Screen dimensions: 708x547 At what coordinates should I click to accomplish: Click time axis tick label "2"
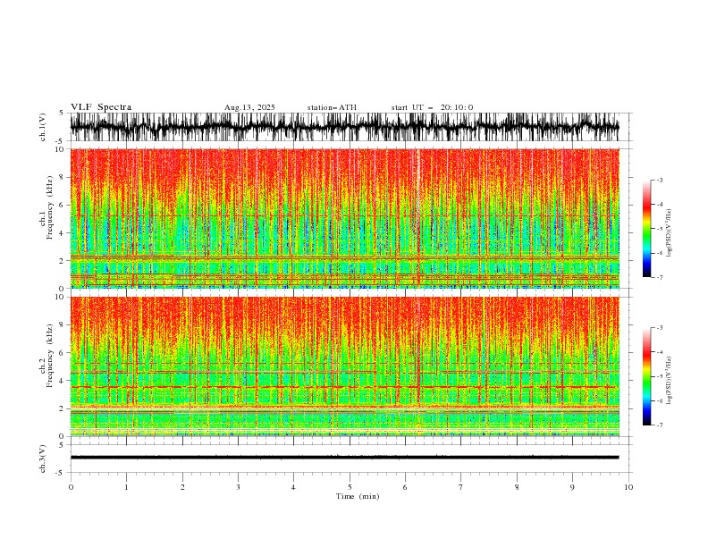click(182, 487)
